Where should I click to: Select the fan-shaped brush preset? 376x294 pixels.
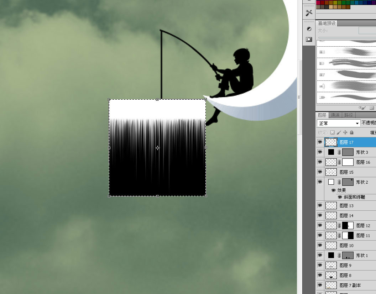[346, 86]
